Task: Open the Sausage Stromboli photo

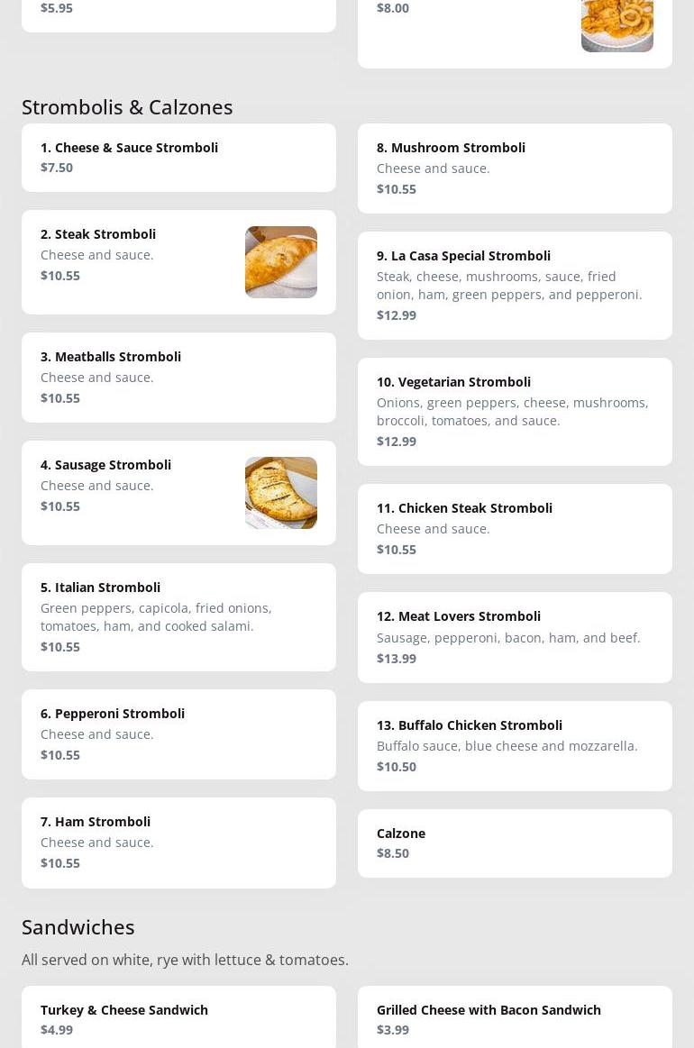Action: (280, 493)
